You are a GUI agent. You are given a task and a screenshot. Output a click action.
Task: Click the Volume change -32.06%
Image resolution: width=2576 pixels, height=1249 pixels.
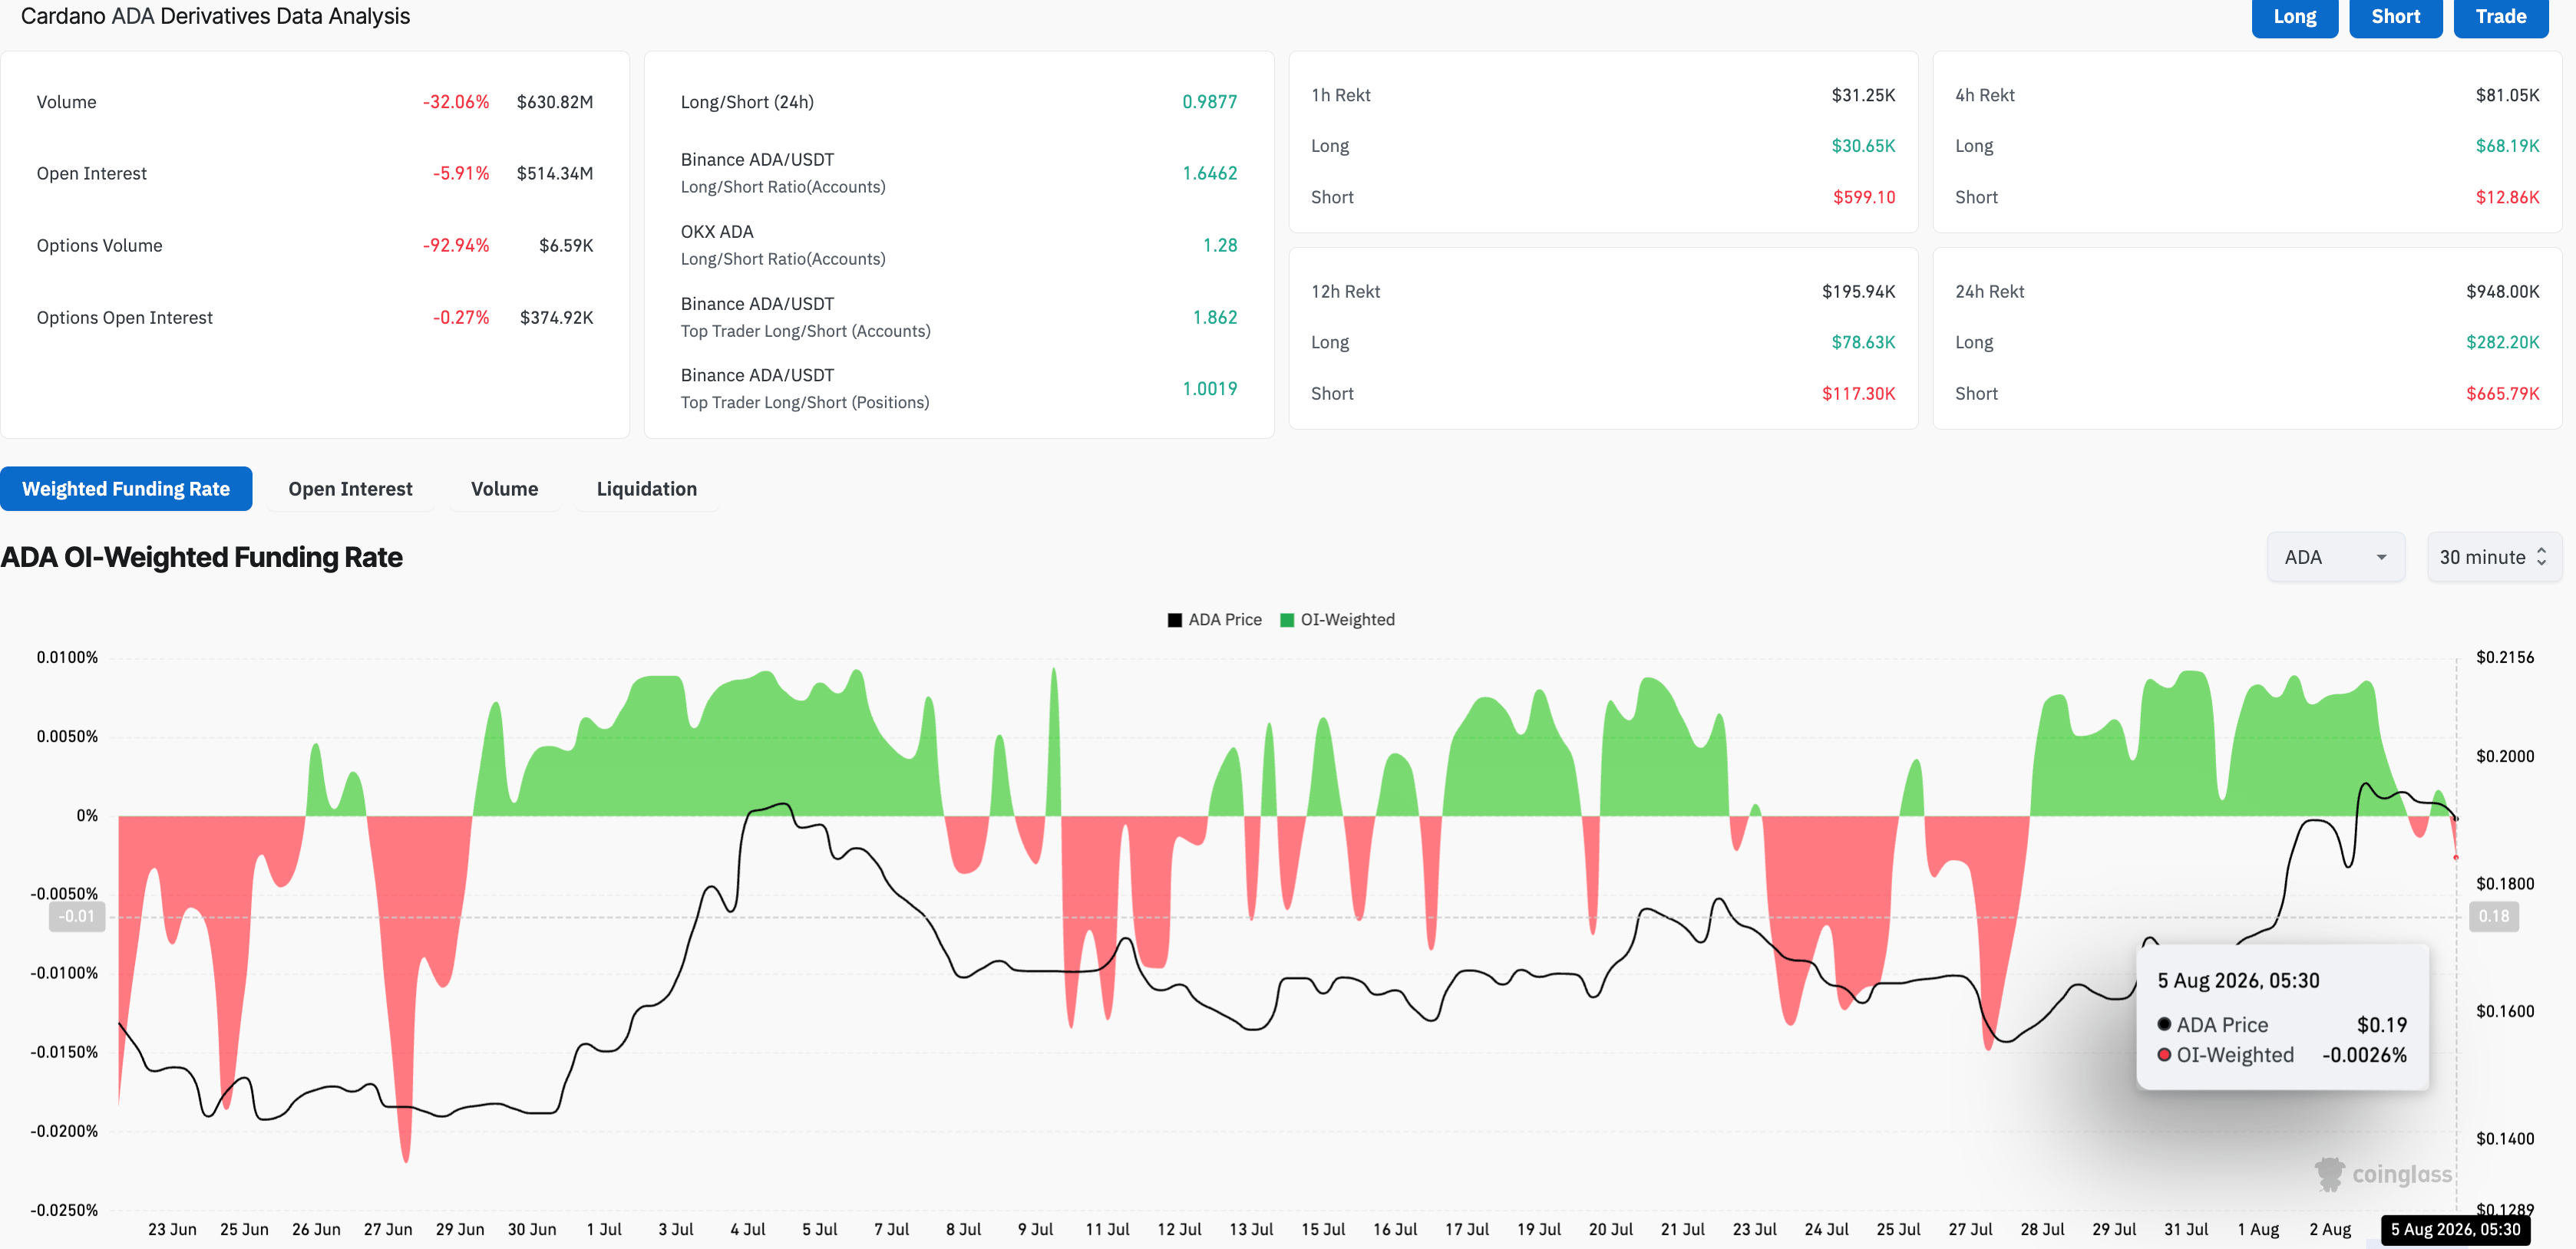click(456, 102)
